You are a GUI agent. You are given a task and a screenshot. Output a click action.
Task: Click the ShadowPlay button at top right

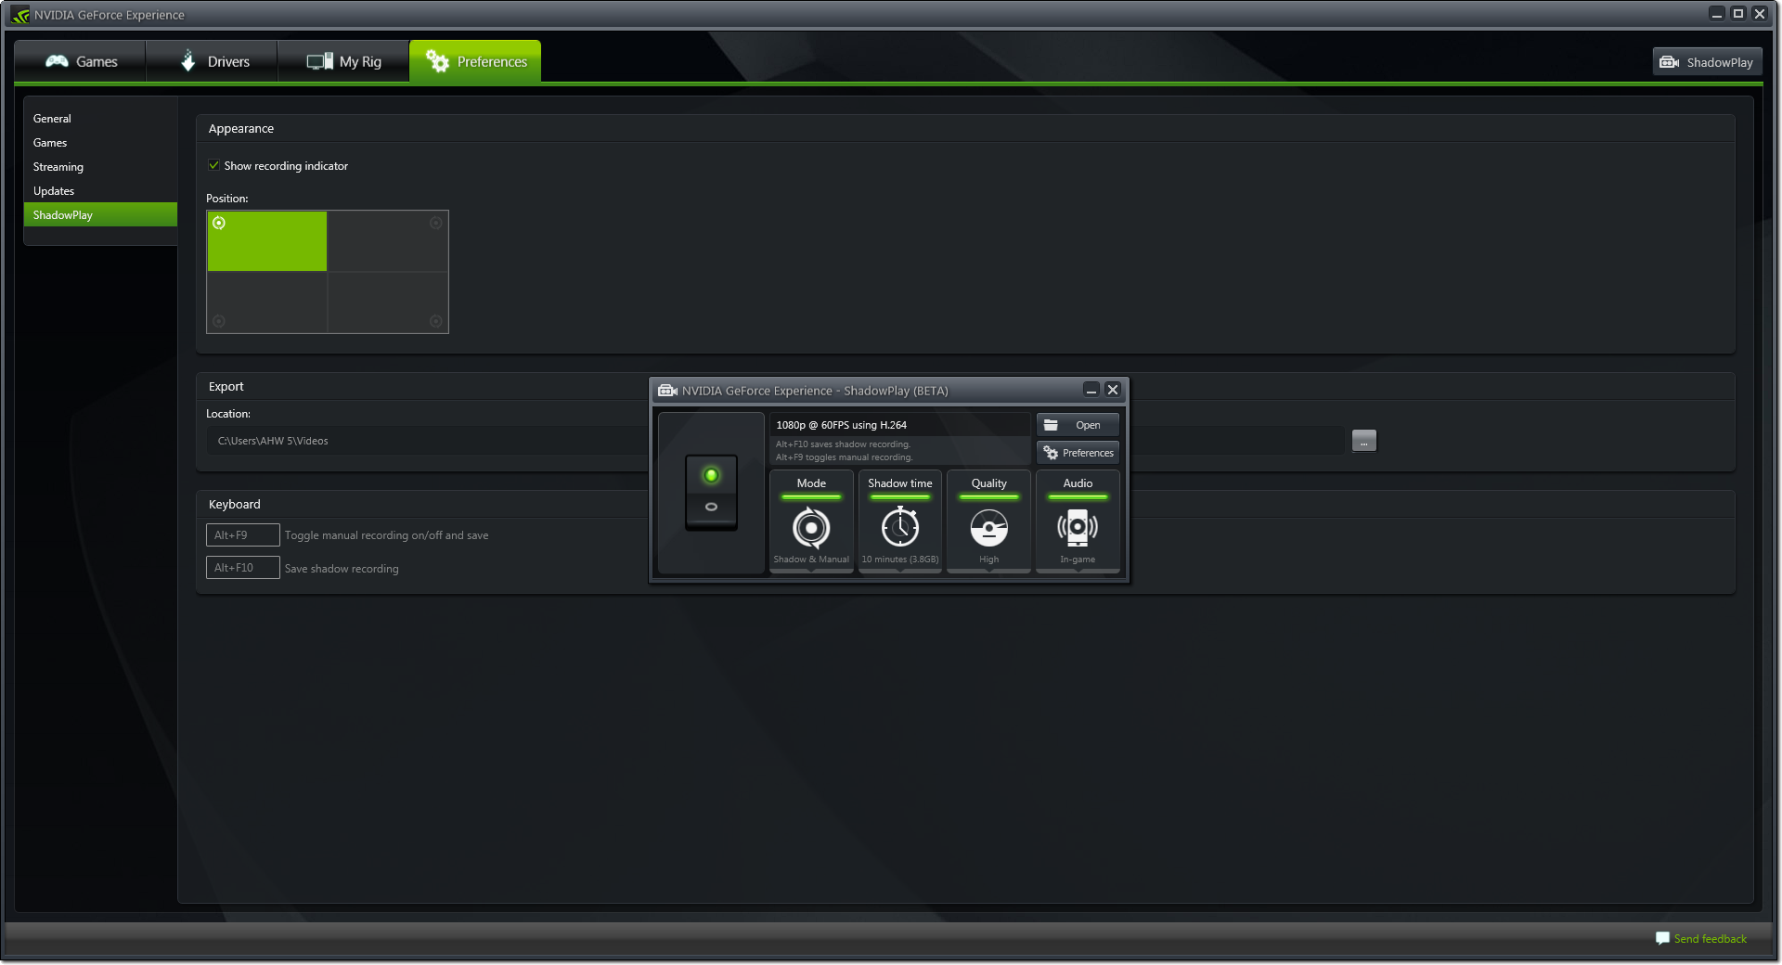(1707, 62)
